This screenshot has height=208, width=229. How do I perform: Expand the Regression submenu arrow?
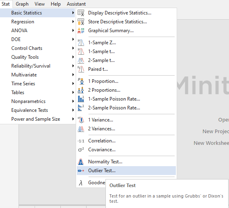tap(73, 22)
